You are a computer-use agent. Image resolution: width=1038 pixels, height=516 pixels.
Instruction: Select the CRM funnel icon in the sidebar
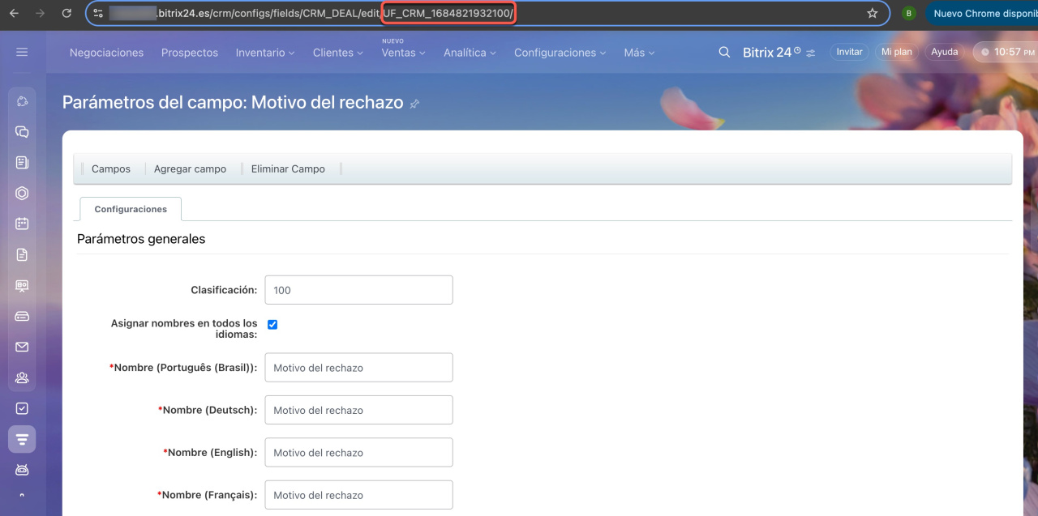(x=22, y=439)
